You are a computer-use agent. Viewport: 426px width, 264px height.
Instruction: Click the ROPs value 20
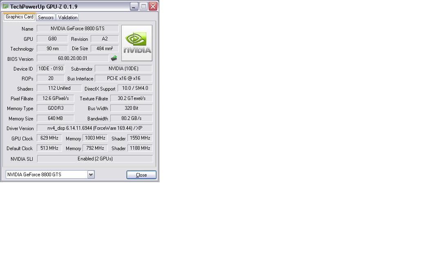[x=51, y=78]
